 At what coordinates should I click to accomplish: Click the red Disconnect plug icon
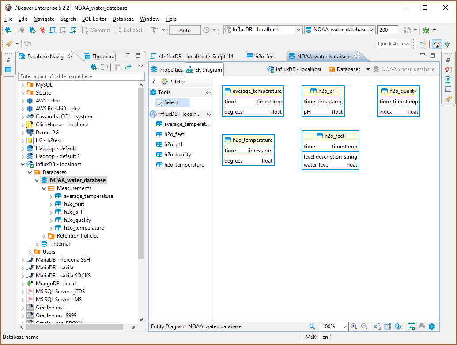(x=42, y=30)
